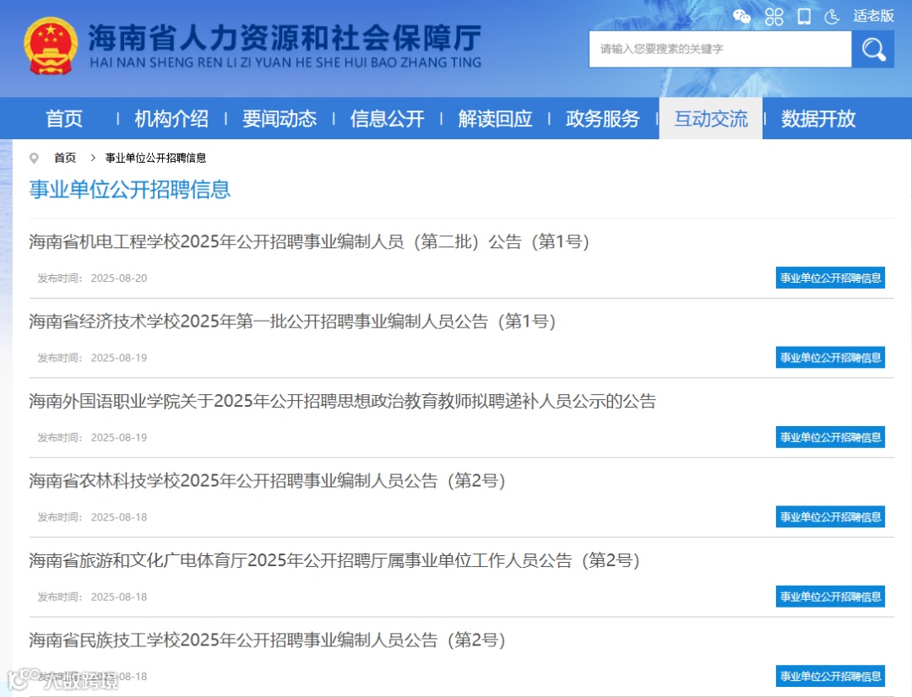The height and width of the screenshot is (697, 912).
Task: Click the accessibility icon beside 适老版
Action: click(x=833, y=16)
